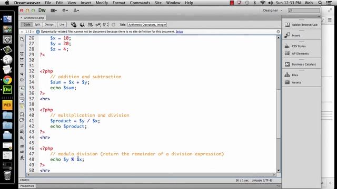Image resolution: width=337 pixels, height=189 pixels.
Task: Open Spotlight search in the menu bar
Action: [320, 3]
